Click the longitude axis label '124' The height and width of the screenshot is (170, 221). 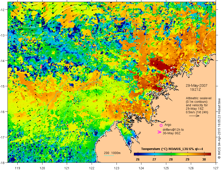click(x=141, y=168)
